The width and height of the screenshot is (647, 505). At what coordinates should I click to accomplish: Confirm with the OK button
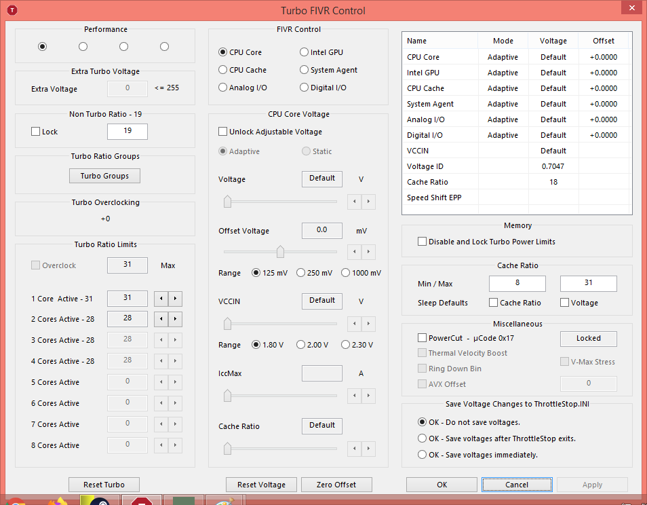pos(442,485)
